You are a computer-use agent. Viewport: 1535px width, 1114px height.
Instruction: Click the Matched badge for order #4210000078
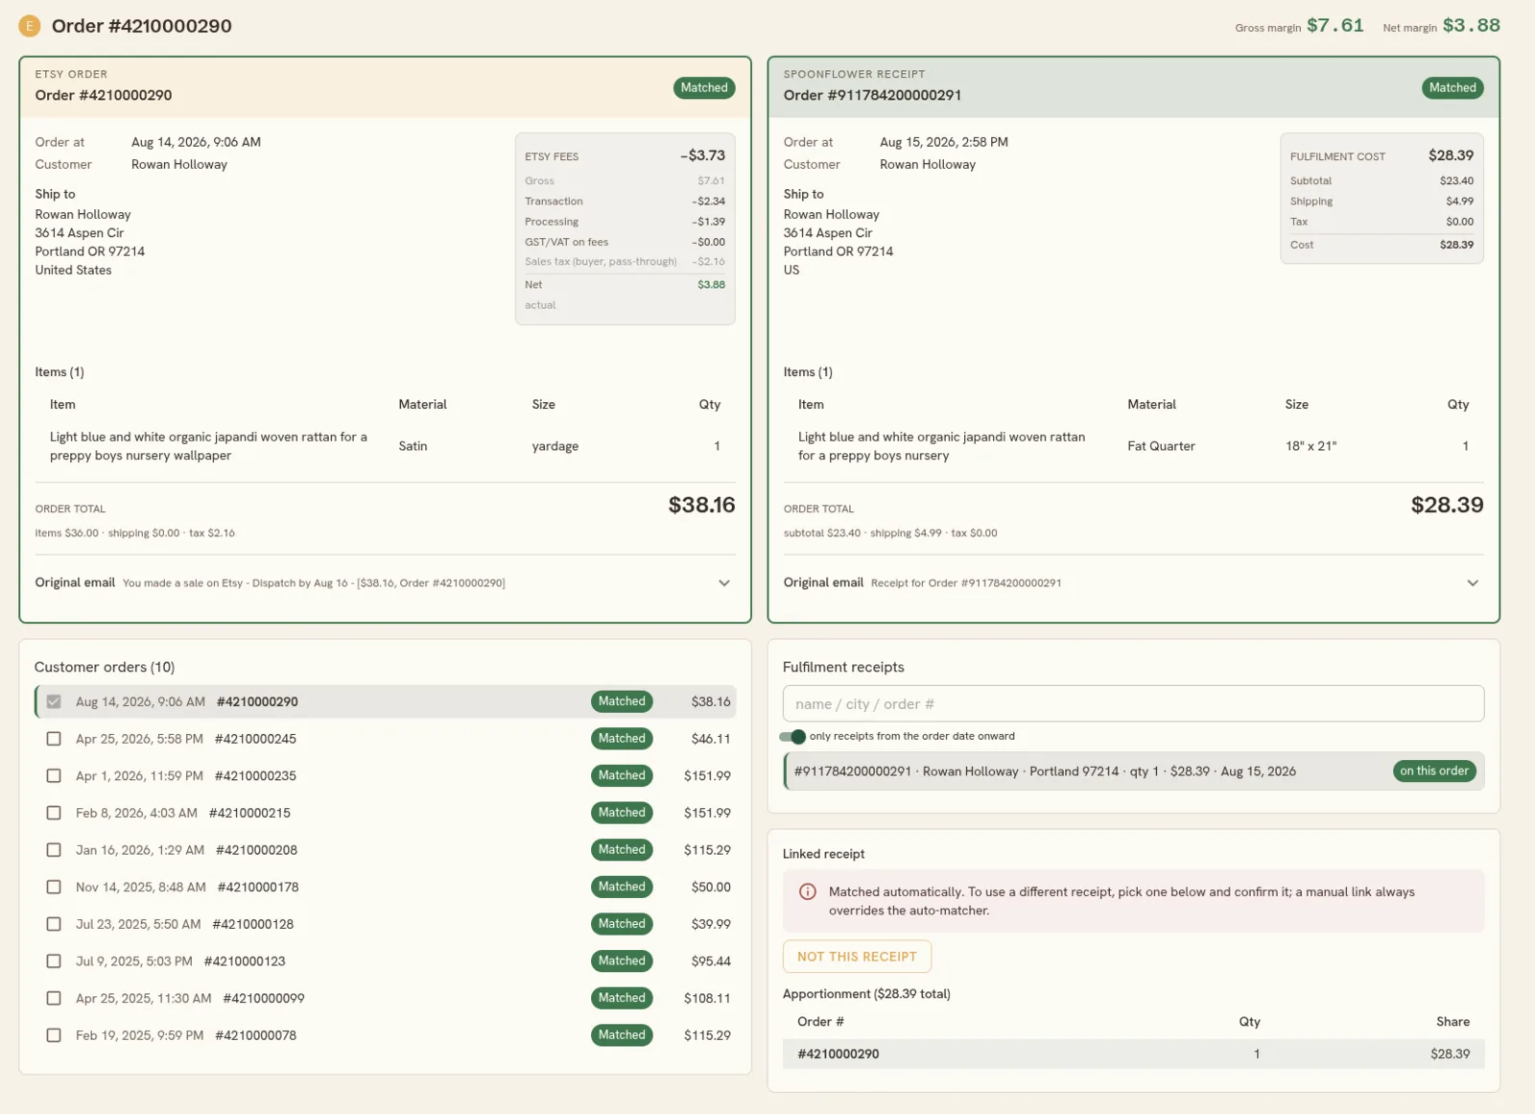(622, 1034)
